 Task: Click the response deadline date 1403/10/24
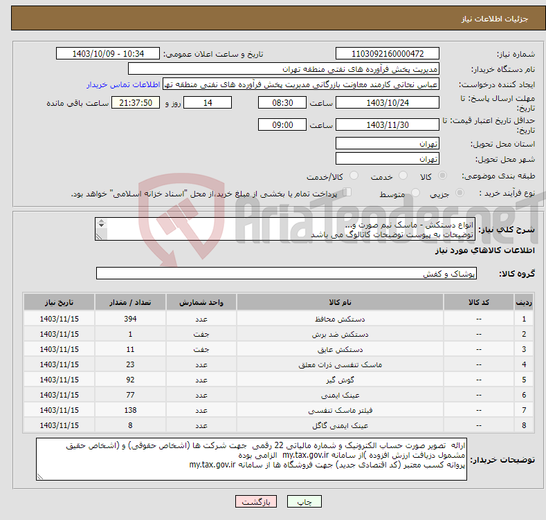point(388,102)
